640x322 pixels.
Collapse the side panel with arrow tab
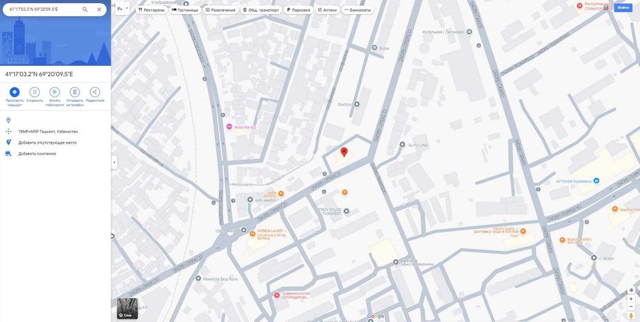[114, 162]
